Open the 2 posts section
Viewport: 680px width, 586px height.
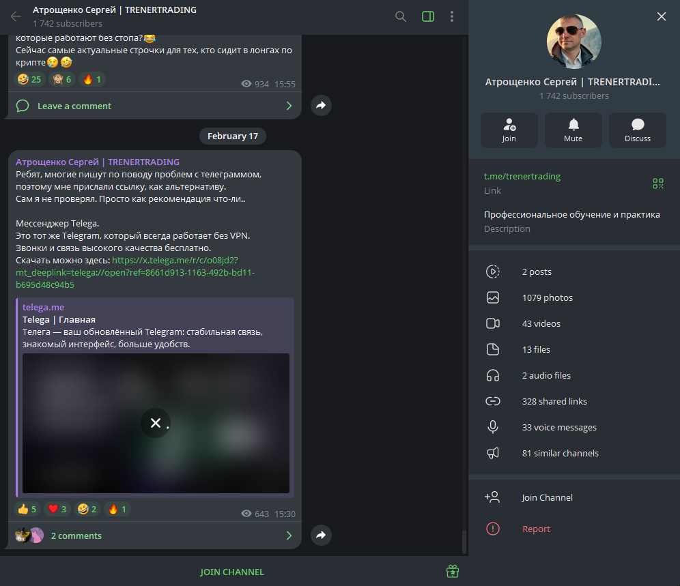[574, 272]
